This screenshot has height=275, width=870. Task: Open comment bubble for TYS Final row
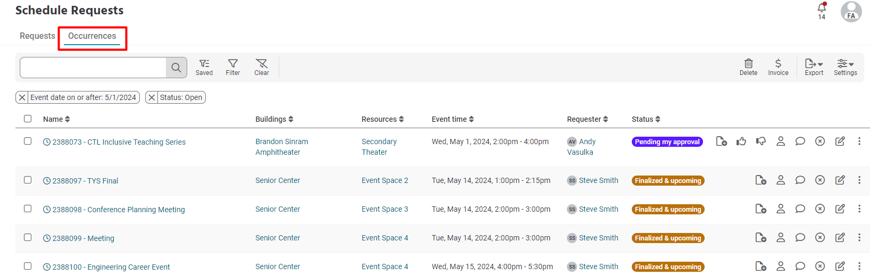(x=800, y=180)
